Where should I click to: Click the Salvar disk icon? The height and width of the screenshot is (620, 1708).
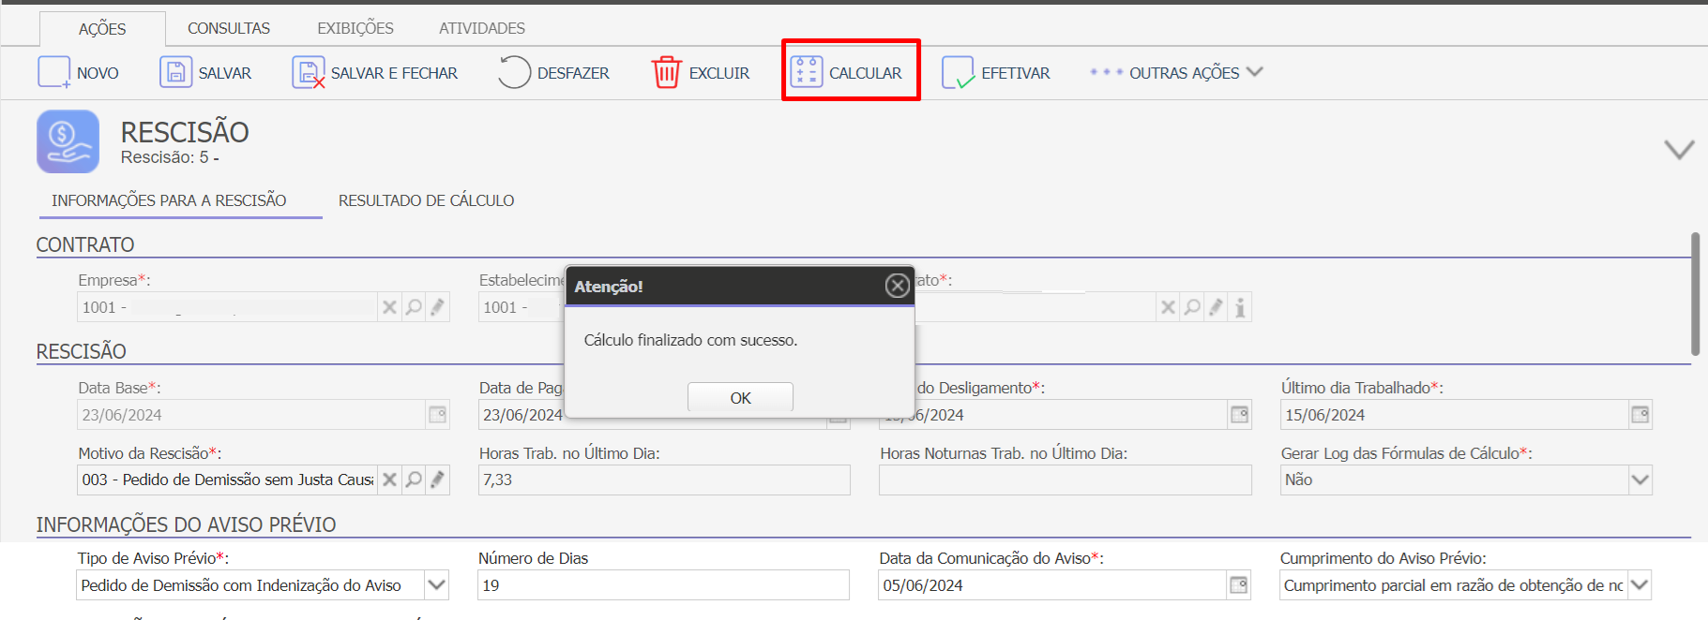175,72
